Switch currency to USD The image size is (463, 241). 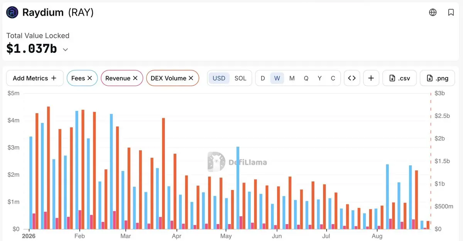(x=219, y=78)
